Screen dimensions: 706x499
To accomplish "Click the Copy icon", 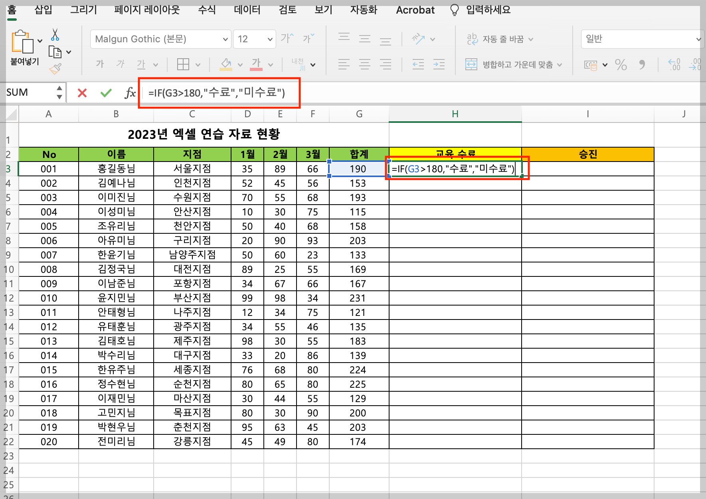I will 56,52.
